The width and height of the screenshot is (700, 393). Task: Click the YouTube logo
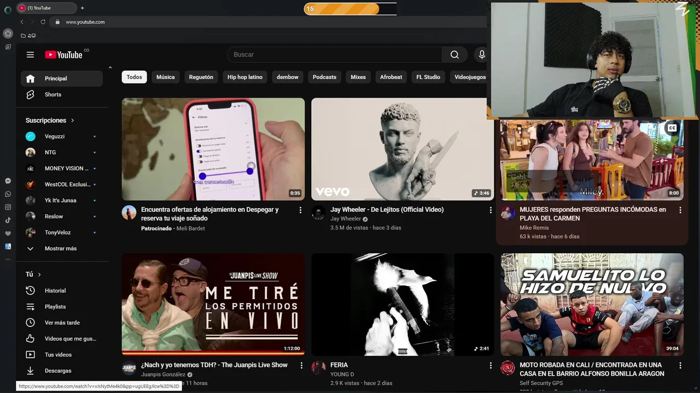[63, 55]
